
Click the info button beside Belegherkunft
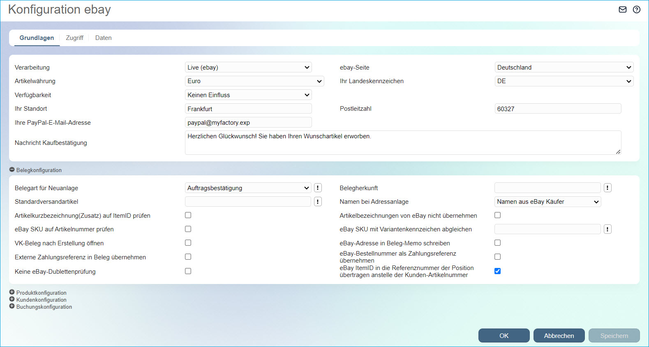607,188
